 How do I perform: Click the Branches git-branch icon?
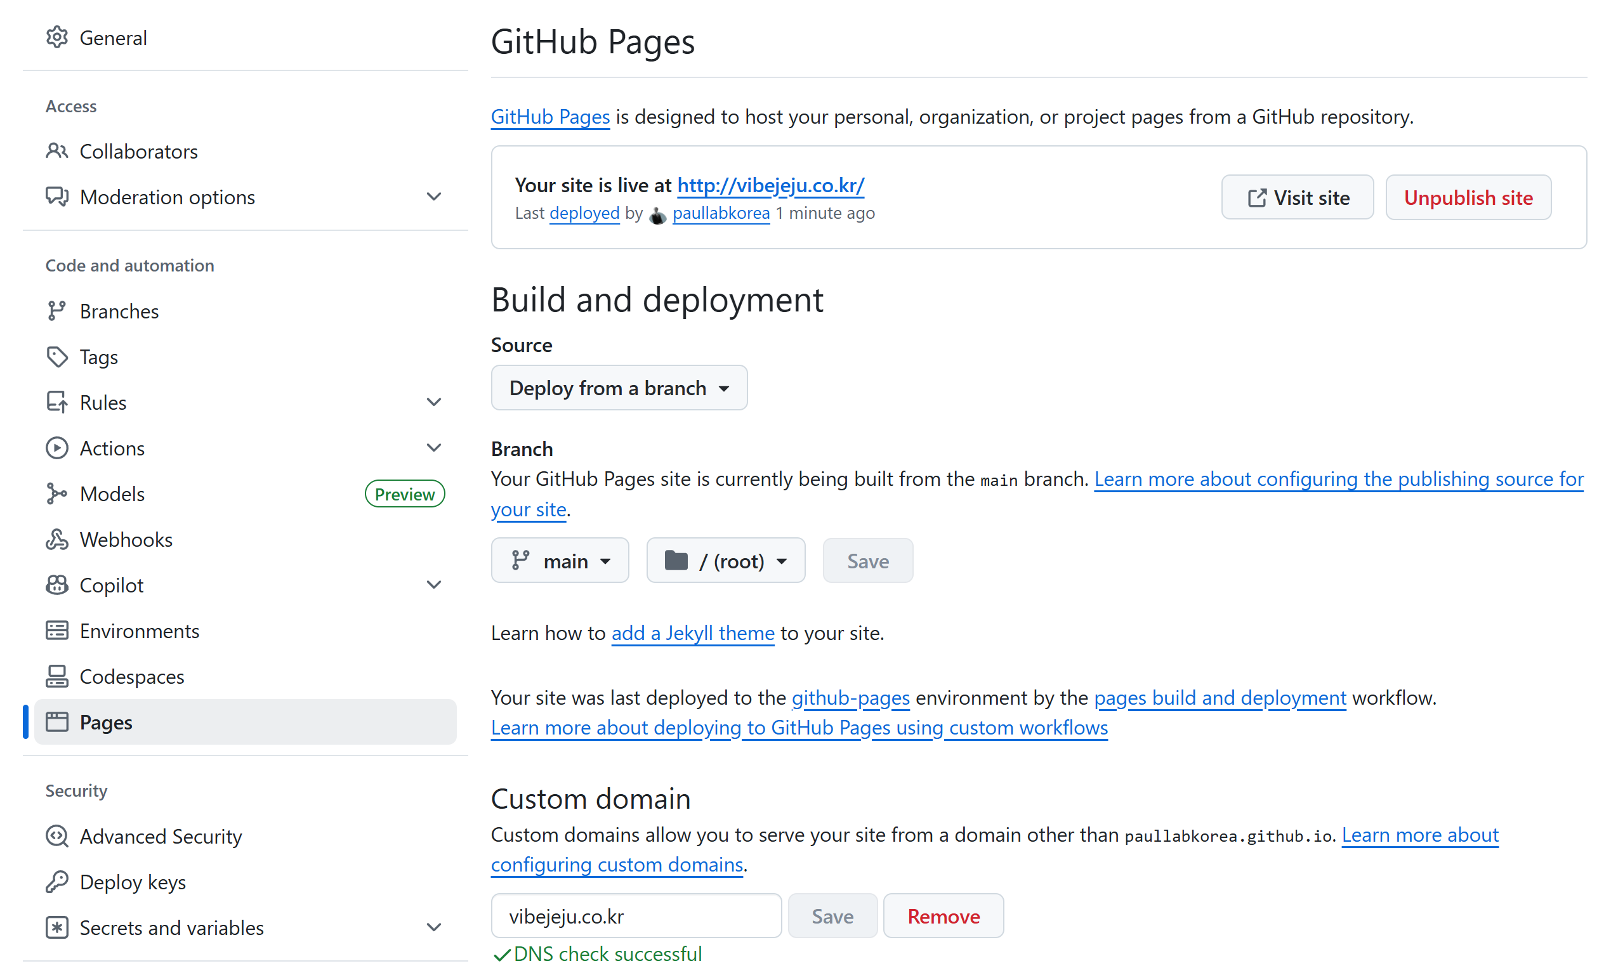tap(57, 311)
